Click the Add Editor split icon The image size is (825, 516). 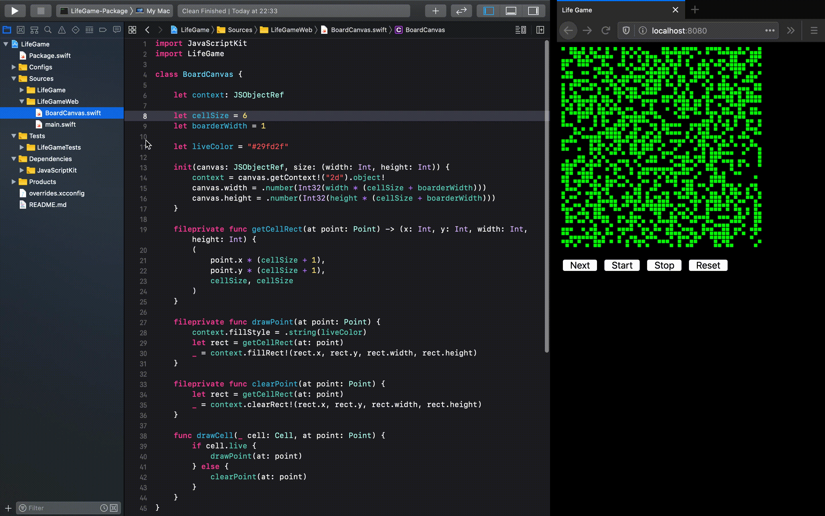coord(540,30)
